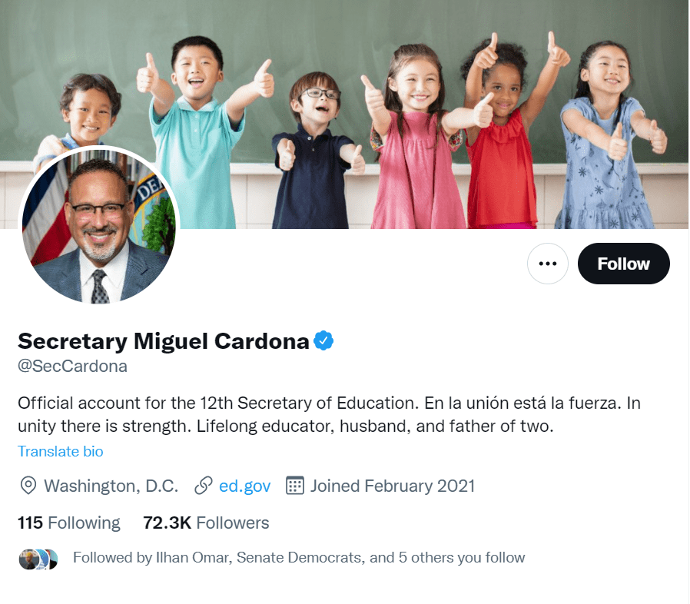View the 72.3K Followers list
690x604 pixels.
coord(206,523)
